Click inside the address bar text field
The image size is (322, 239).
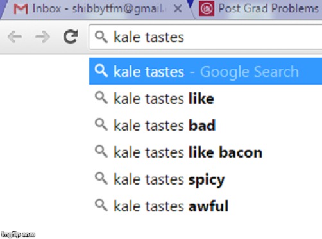pos(205,37)
